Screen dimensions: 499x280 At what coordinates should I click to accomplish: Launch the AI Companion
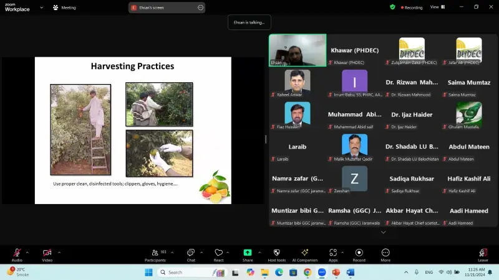pyautogui.click(x=305, y=253)
